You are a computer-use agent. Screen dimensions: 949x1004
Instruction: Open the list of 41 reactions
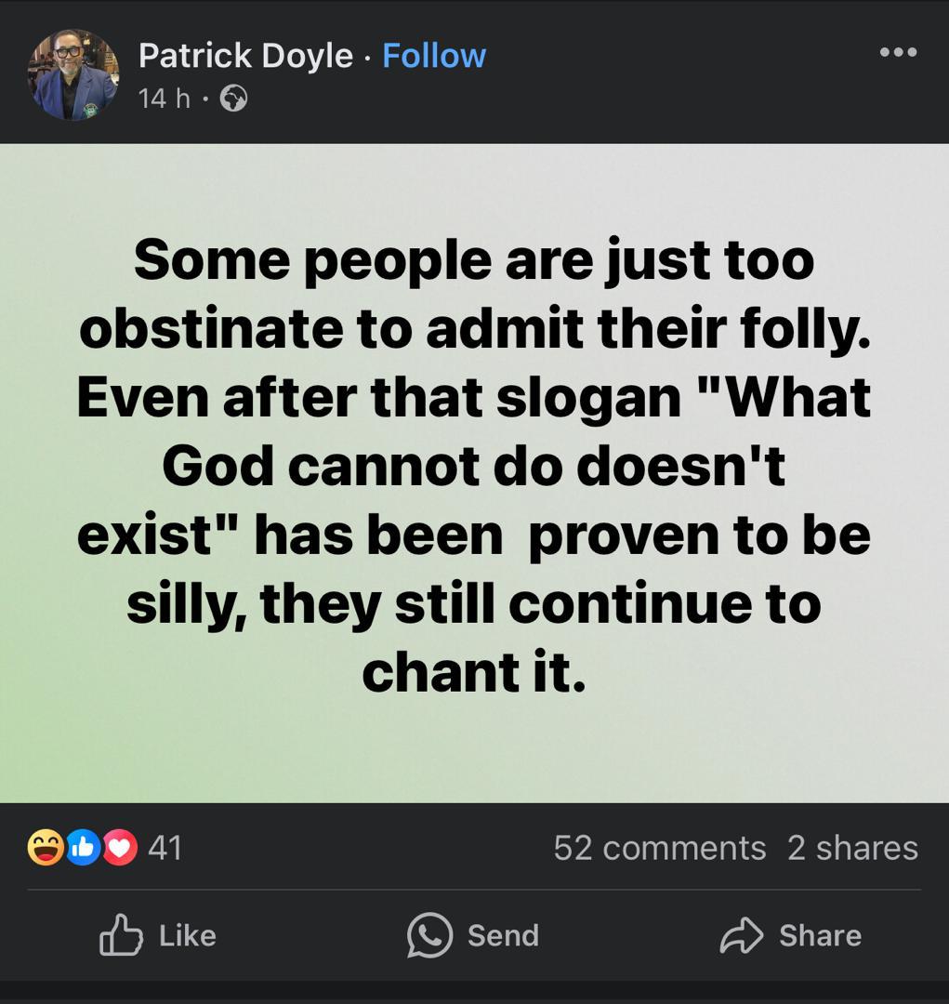tap(165, 847)
